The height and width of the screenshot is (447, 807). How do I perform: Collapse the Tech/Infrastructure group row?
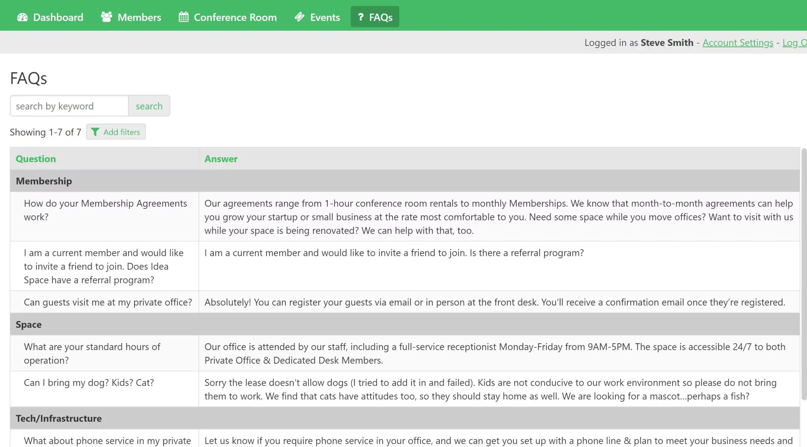(59, 418)
